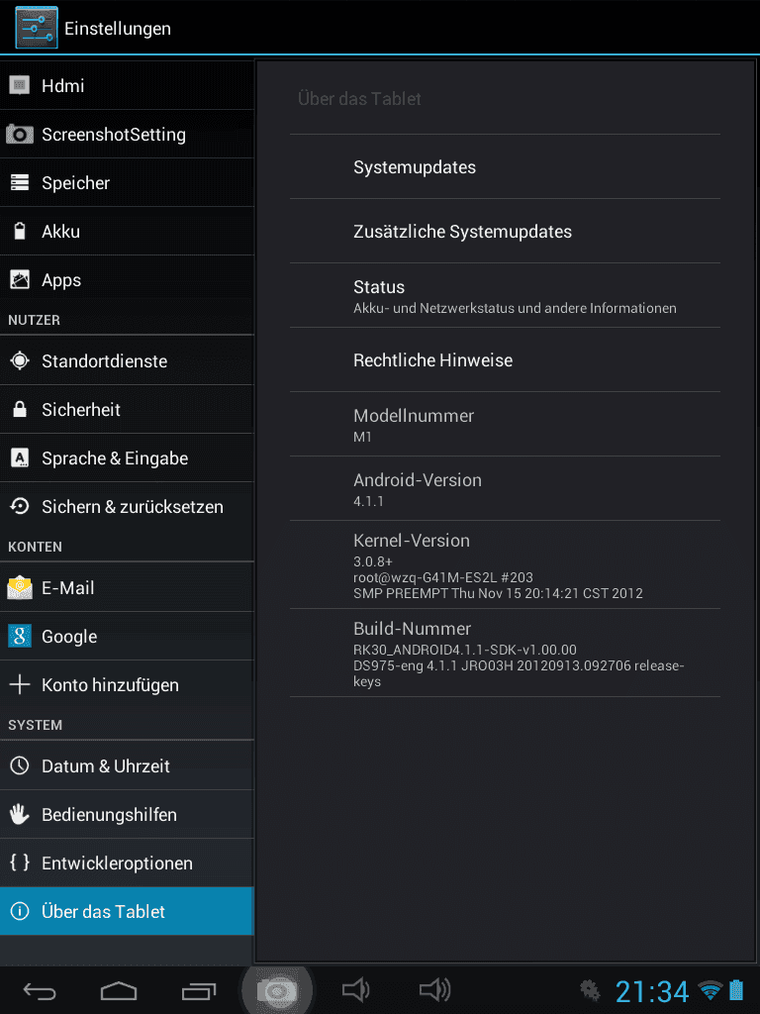Select the Sicherheit lock icon
Image resolution: width=760 pixels, height=1014 pixels.
[x=20, y=409]
